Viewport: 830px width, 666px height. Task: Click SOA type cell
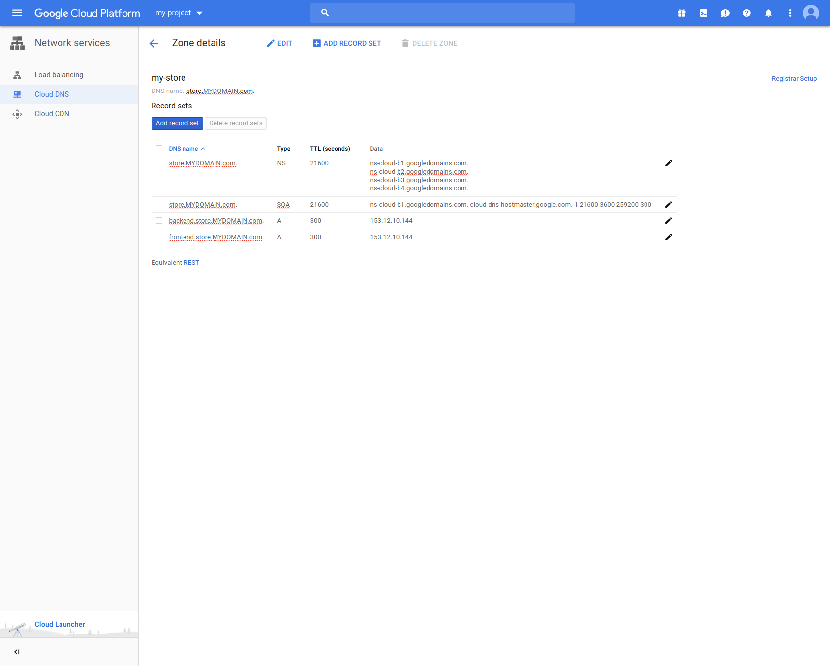click(x=283, y=205)
